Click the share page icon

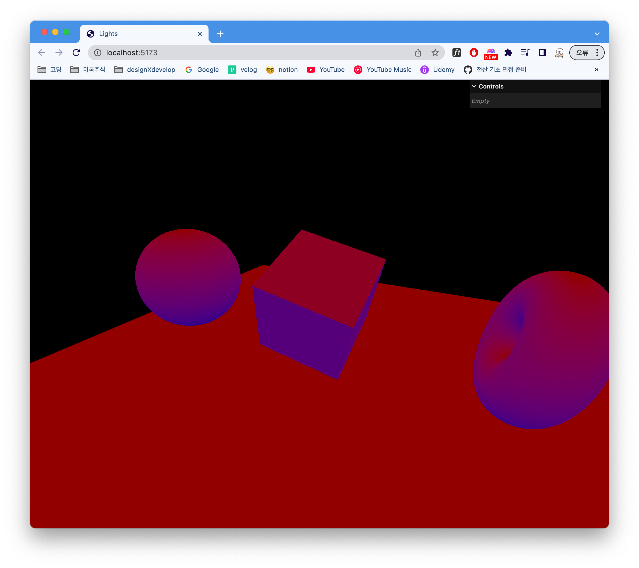coord(418,53)
